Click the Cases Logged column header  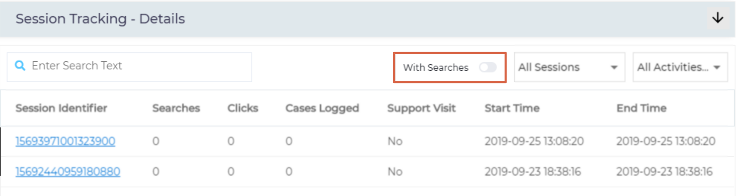[x=322, y=108]
